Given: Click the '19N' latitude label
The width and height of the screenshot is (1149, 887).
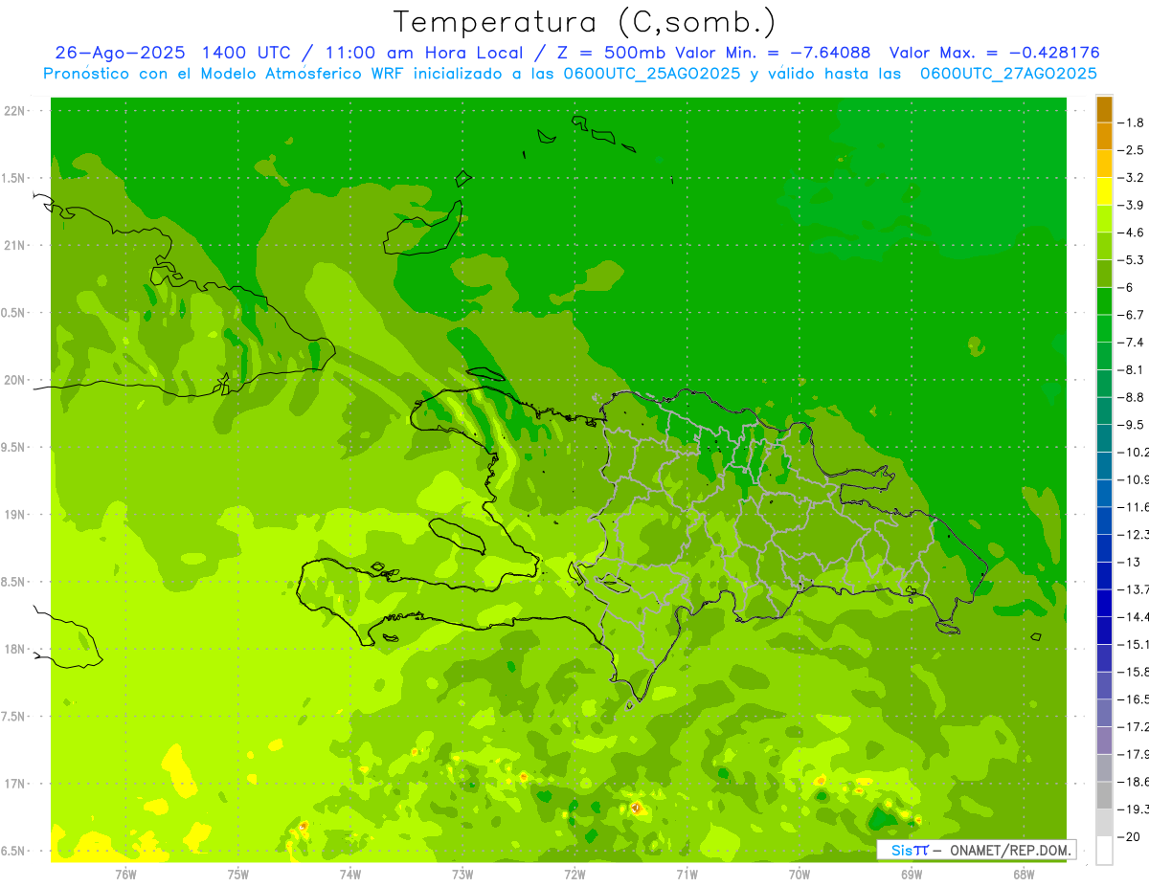Looking at the screenshot, I should point(13,515).
